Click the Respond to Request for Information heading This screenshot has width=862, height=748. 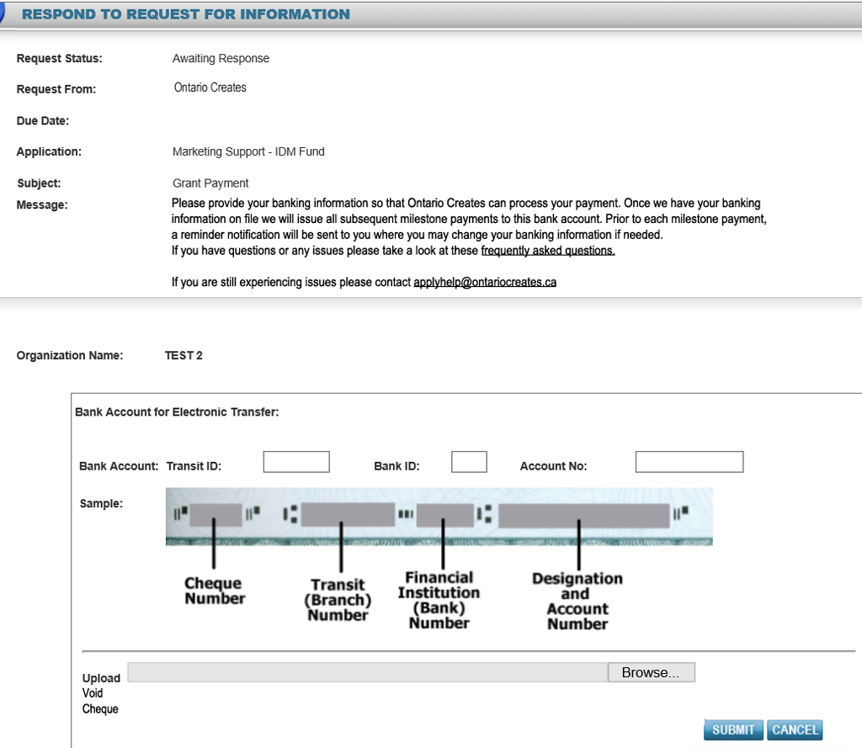pyautogui.click(x=185, y=14)
